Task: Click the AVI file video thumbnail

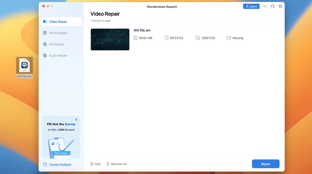Action: pos(110,39)
